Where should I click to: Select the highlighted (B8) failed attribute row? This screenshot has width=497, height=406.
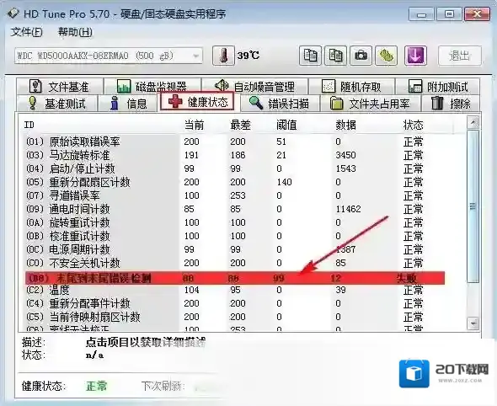(x=235, y=278)
